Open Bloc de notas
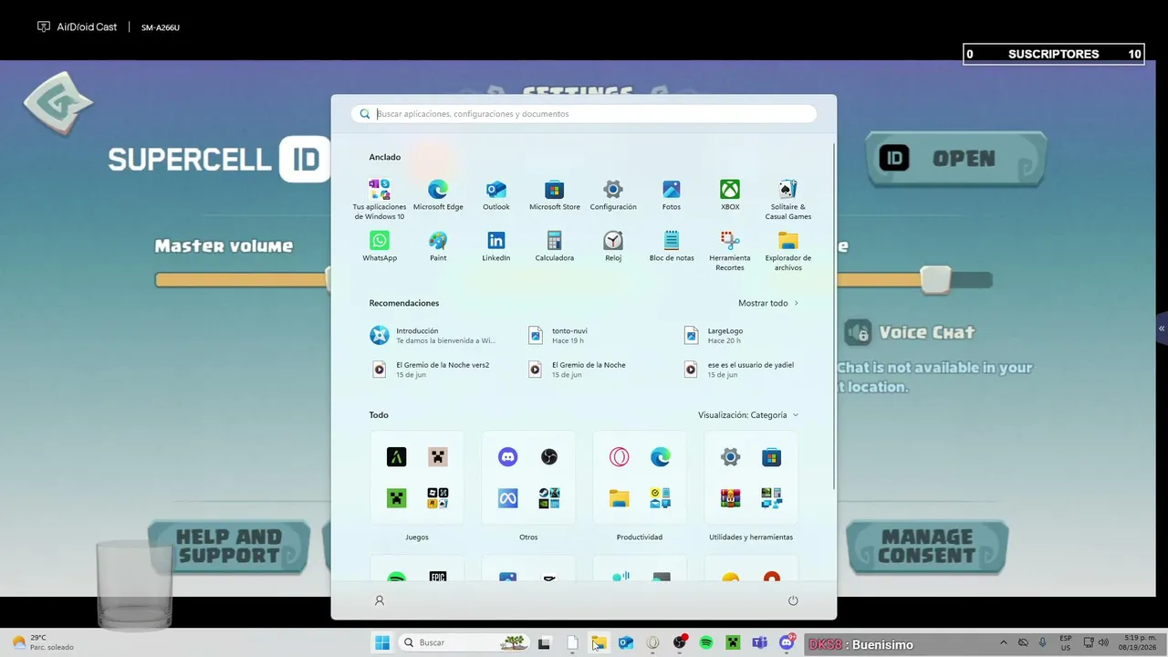 click(x=672, y=246)
